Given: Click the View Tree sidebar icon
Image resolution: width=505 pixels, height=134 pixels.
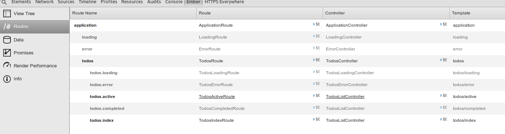Looking at the screenshot, I should pos(7,14).
